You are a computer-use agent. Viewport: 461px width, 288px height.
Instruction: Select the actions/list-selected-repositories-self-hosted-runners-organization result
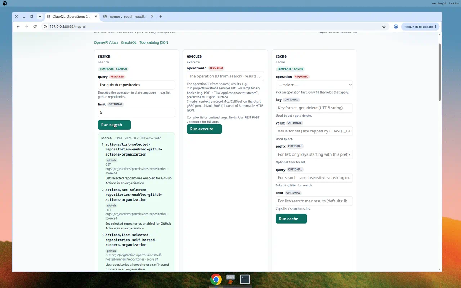pos(131,240)
